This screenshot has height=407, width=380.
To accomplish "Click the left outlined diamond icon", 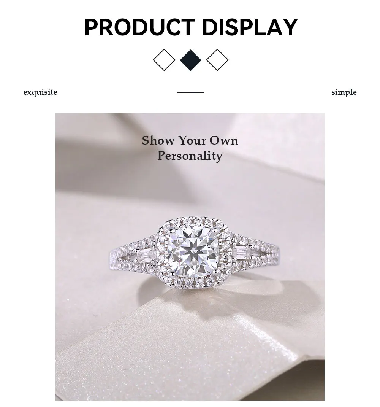I will 164,60.
